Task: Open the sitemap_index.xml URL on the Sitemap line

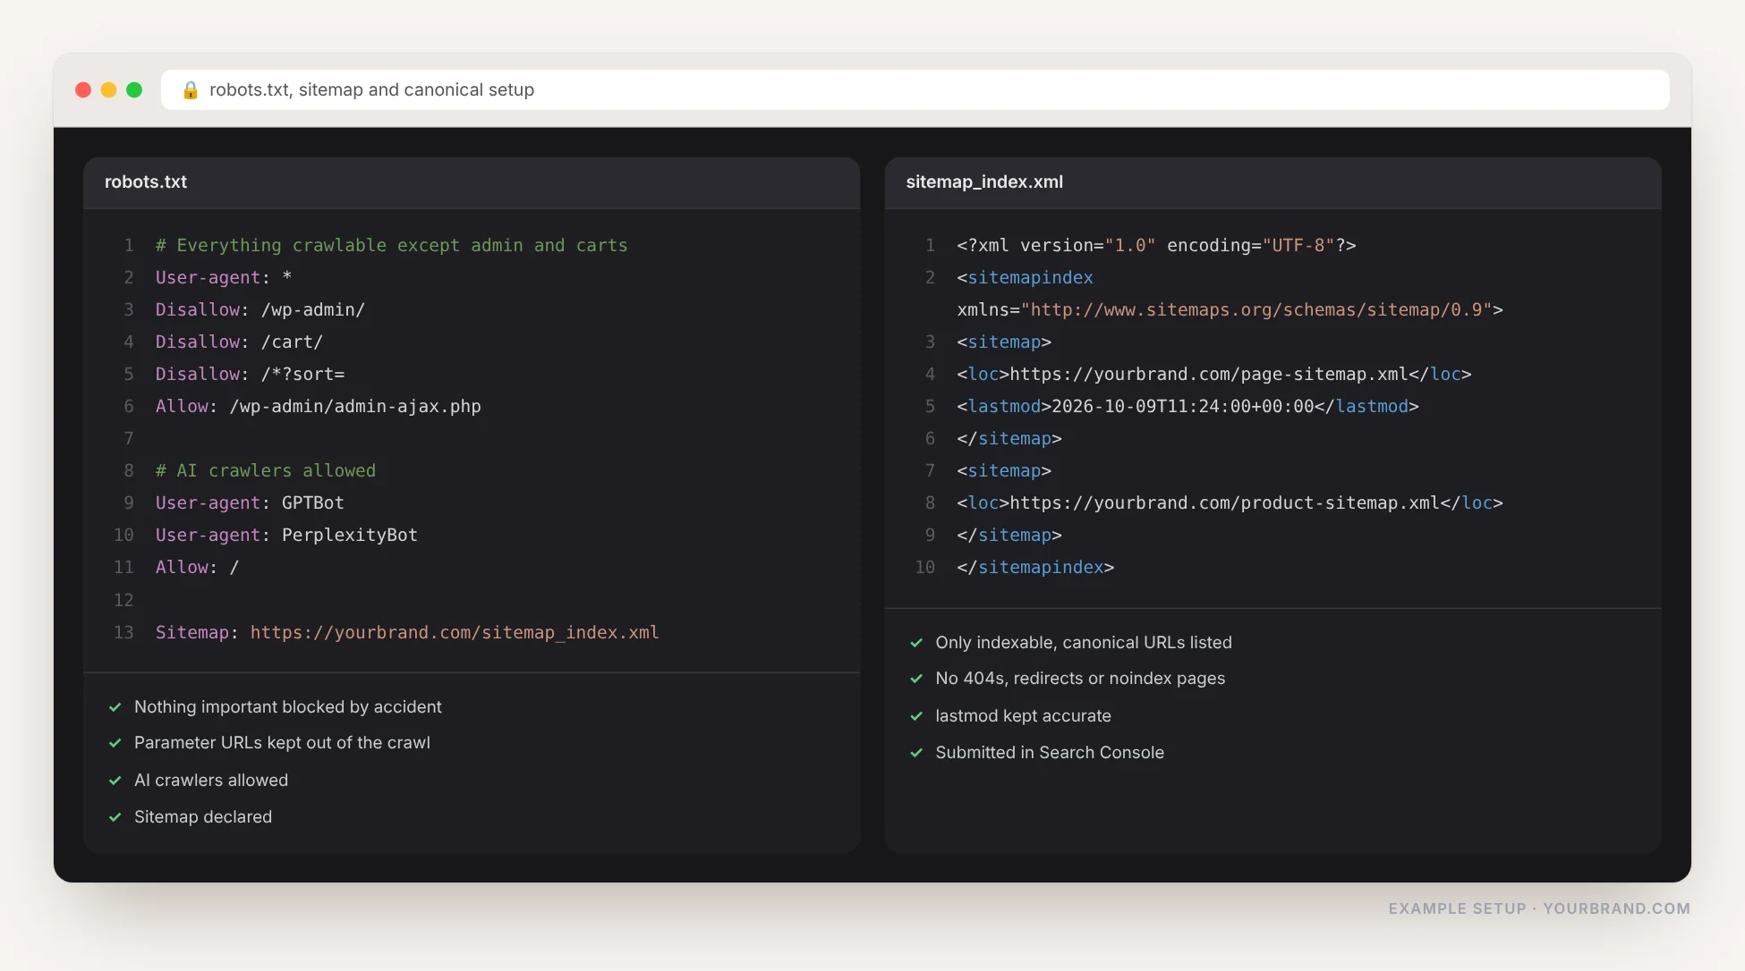Action: (x=455, y=633)
